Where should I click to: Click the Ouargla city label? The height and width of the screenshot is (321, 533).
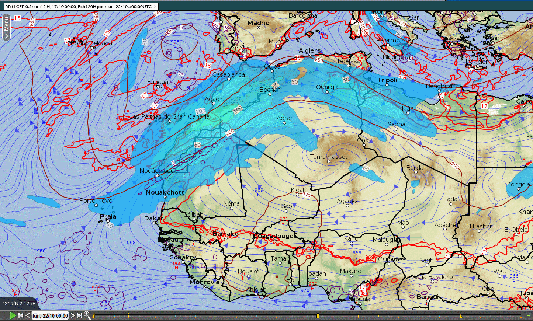click(327, 87)
